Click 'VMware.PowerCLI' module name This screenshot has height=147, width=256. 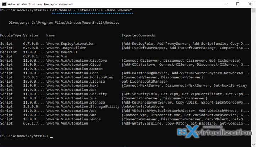point(62,52)
